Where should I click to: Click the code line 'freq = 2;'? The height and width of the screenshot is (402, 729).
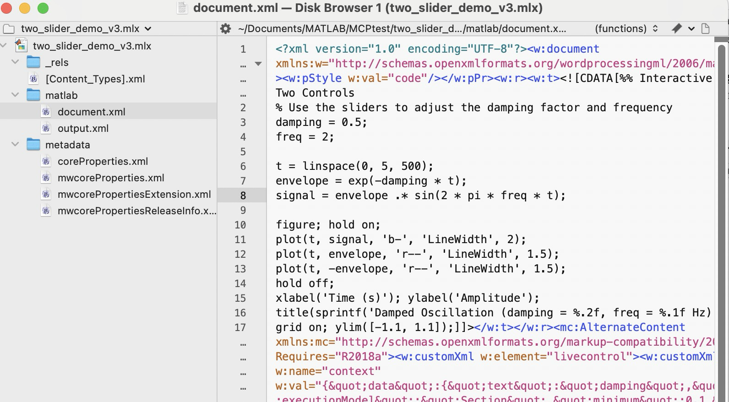pos(305,137)
